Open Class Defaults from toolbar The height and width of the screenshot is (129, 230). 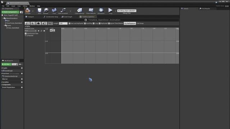(x=91, y=11)
